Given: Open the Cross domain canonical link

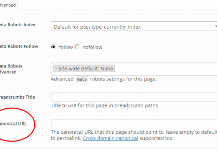Looking at the screenshot, I should coord(111,138).
